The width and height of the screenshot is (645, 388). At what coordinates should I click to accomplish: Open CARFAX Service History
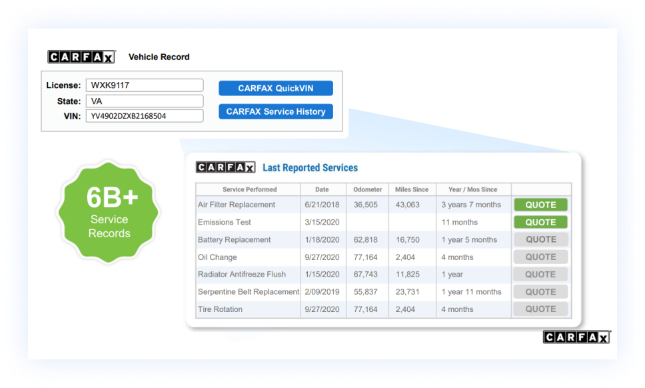(276, 111)
